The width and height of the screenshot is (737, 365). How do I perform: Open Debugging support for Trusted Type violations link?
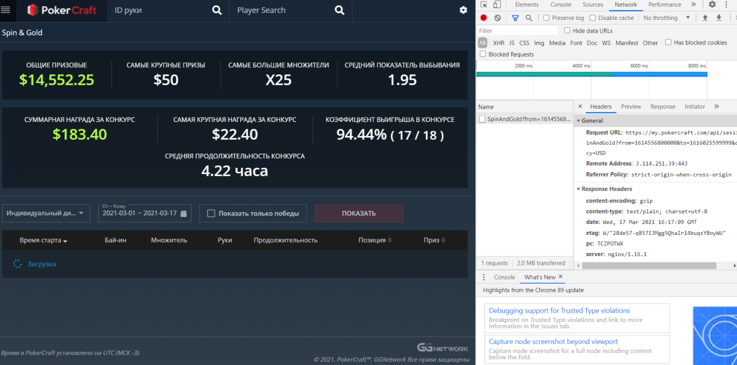559,311
